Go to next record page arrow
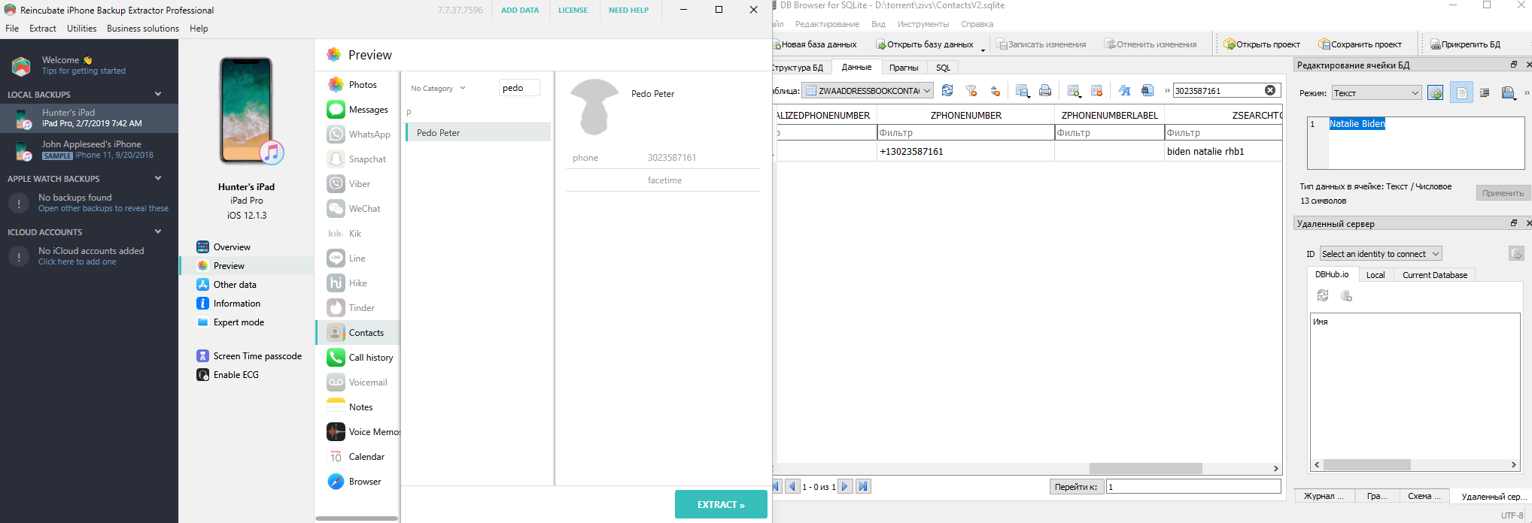The width and height of the screenshot is (1532, 523). point(844,487)
